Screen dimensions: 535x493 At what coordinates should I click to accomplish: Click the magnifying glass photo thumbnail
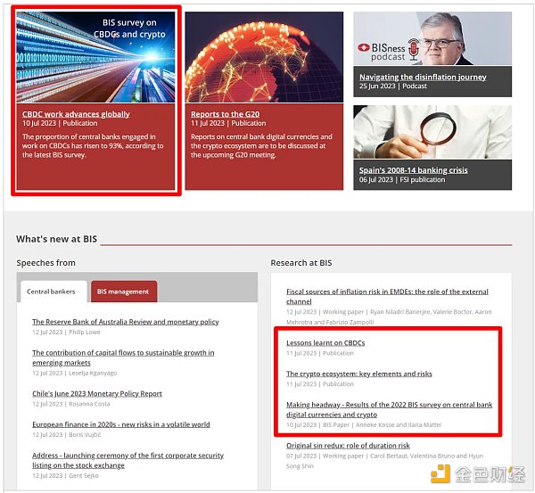point(432,132)
